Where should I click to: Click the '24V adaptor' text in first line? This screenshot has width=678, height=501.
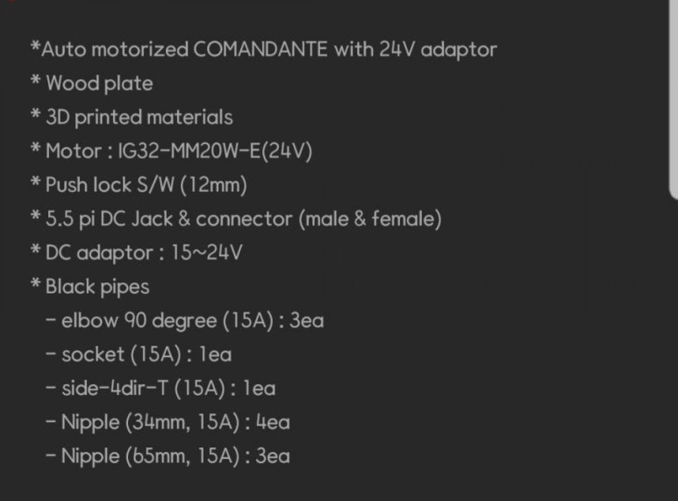[x=438, y=49]
